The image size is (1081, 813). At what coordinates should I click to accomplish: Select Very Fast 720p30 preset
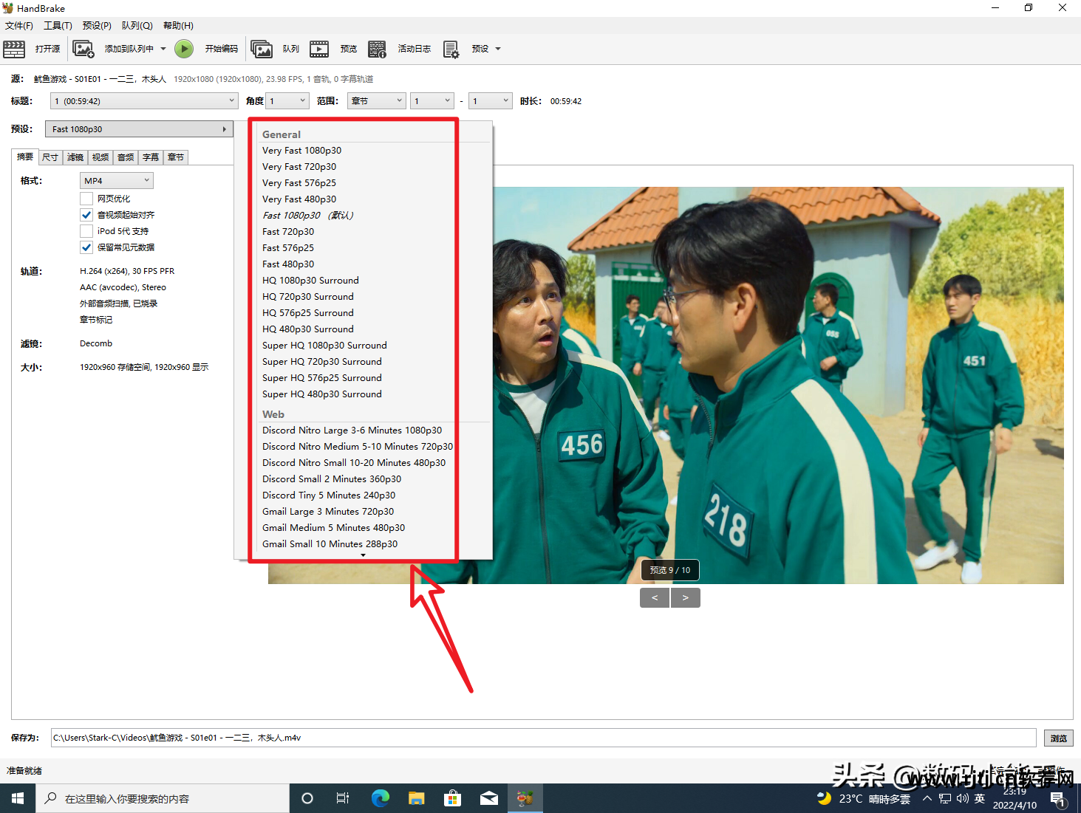click(299, 167)
